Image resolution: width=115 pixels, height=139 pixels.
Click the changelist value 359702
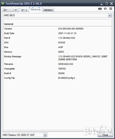pyautogui.click(x=62, y=69)
